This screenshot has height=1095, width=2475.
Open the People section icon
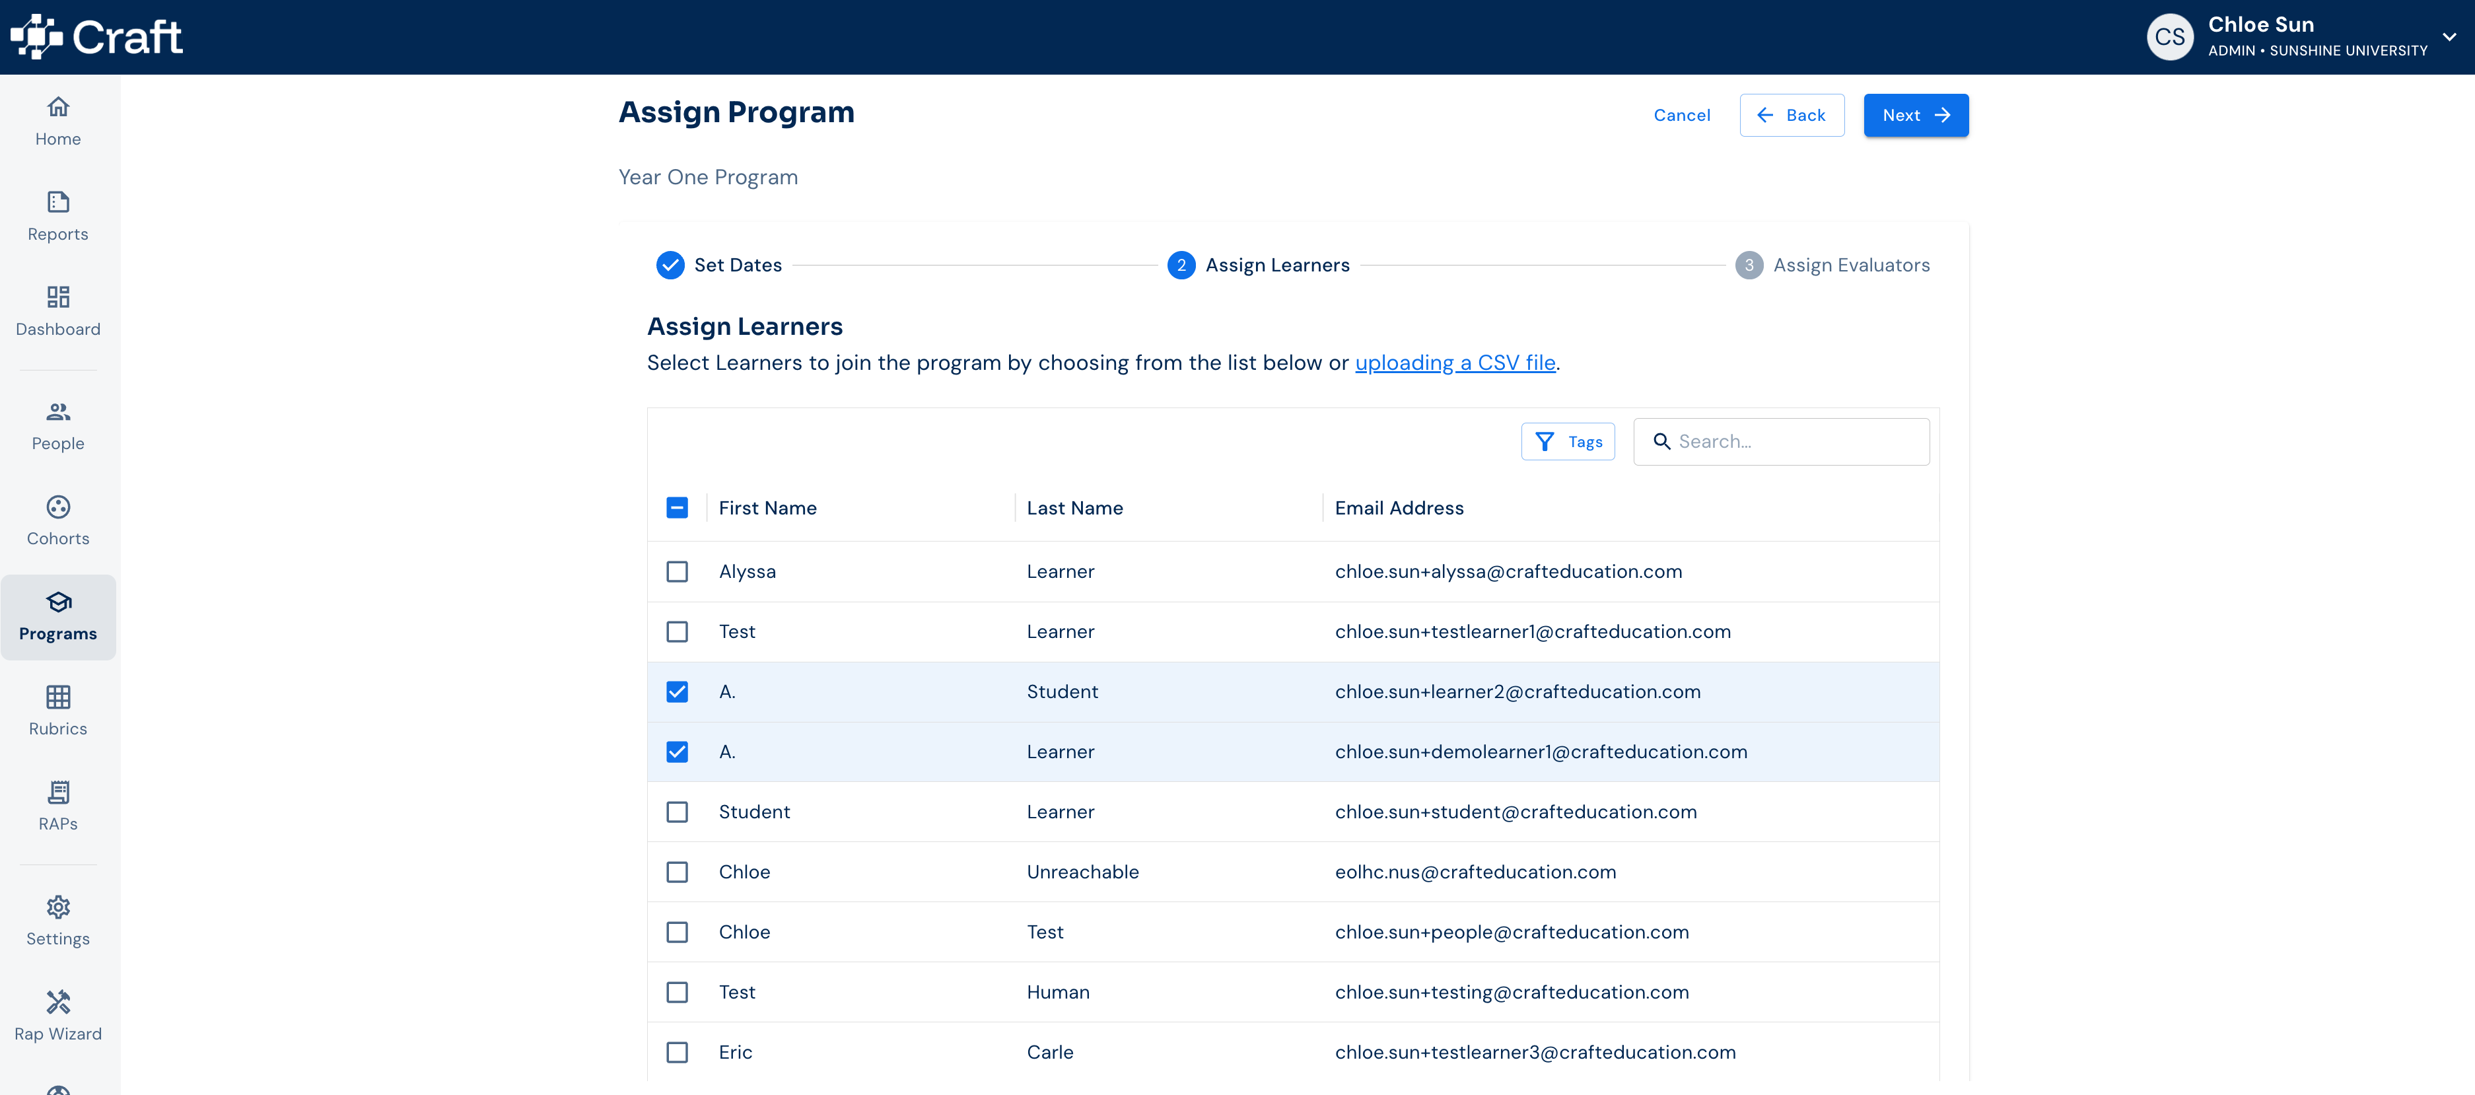pyautogui.click(x=57, y=411)
